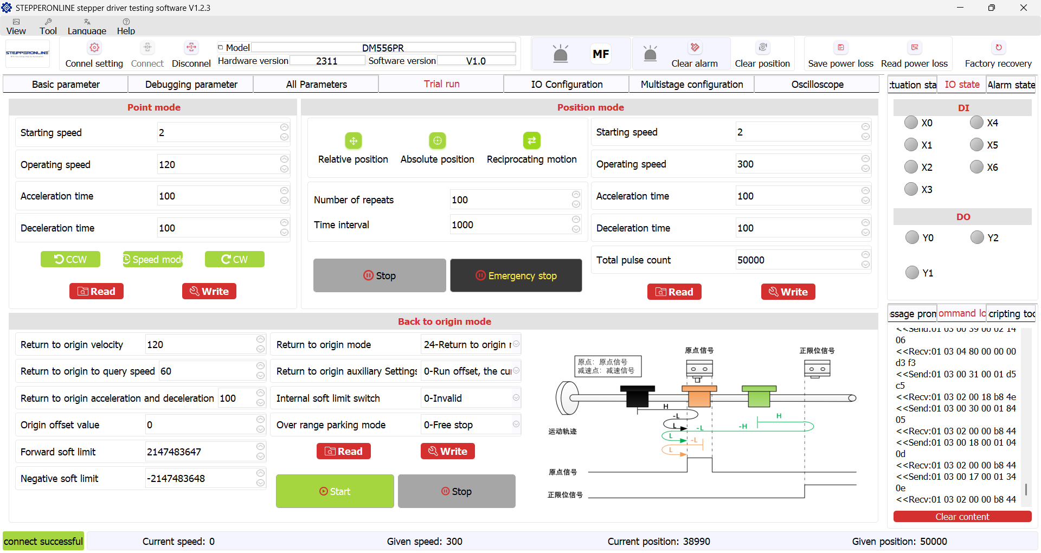Click the Save power loss icon
Viewport: 1041px width, 553px height.
[x=840, y=48]
